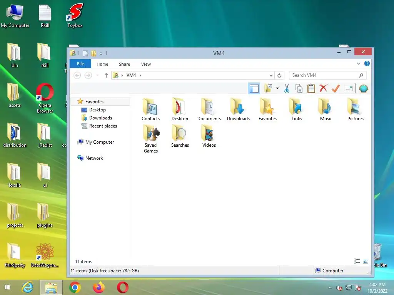Switch to large icons view in status bar
The height and width of the screenshot is (295, 394).
tap(366, 261)
